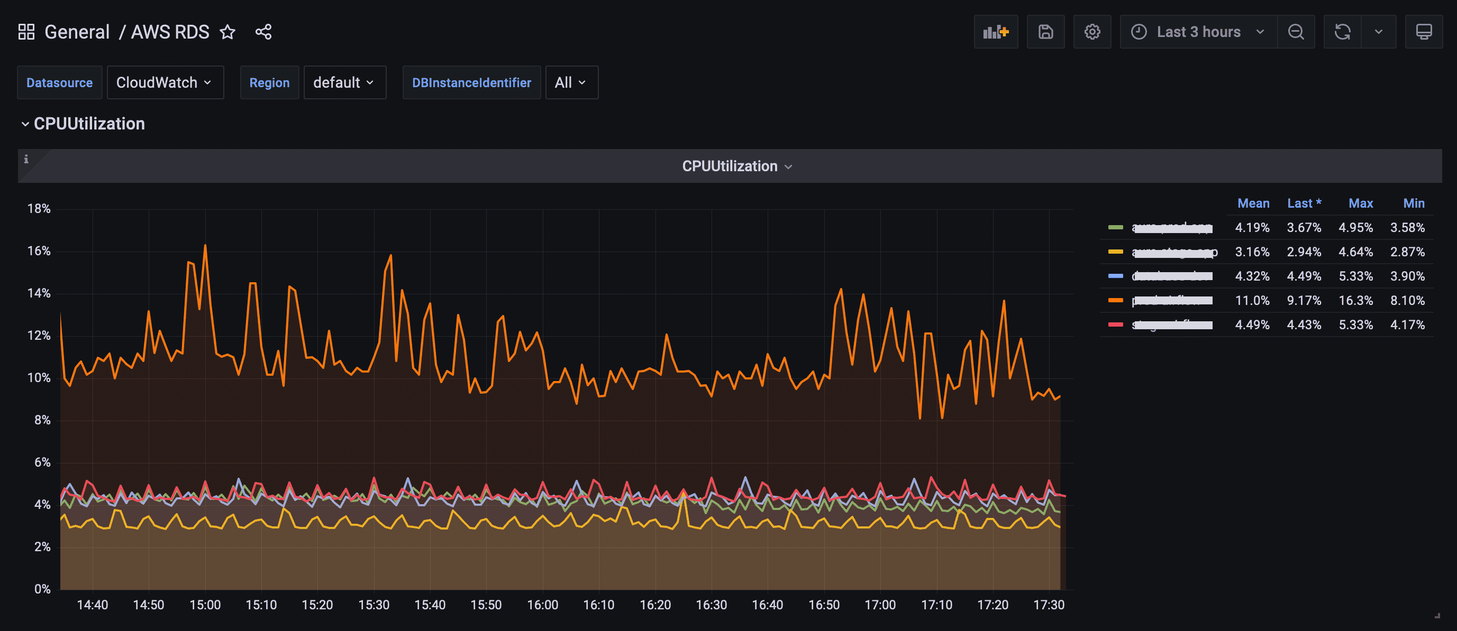The height and width of the screenshot is (631, 1457).
Task: Open the dashboard settings gear
Action: click(1091, 32)
